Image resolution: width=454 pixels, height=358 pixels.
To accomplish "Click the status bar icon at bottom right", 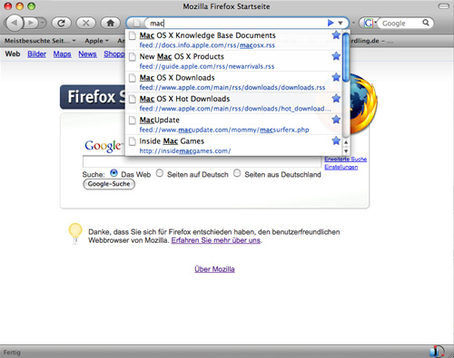I will (436, 352).
